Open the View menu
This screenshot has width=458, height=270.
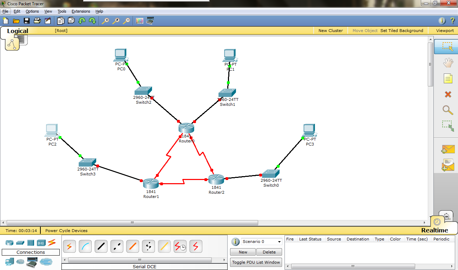[48, 11]
